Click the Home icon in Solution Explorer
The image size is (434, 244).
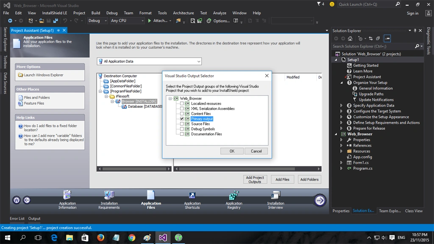point(350,39)
